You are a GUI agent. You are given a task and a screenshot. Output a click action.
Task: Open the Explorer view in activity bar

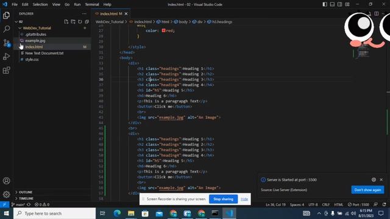(x=7, y=15)
